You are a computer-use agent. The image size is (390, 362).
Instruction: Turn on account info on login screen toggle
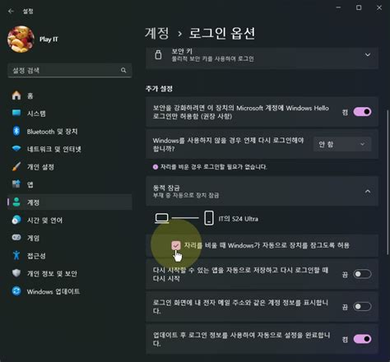click(362, 306)
